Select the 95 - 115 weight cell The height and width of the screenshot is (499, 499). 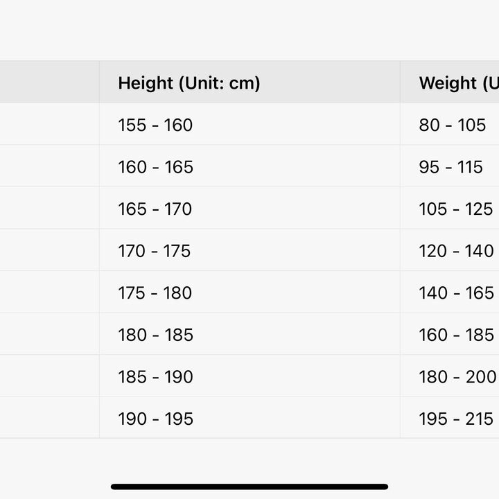coord(451,167)
